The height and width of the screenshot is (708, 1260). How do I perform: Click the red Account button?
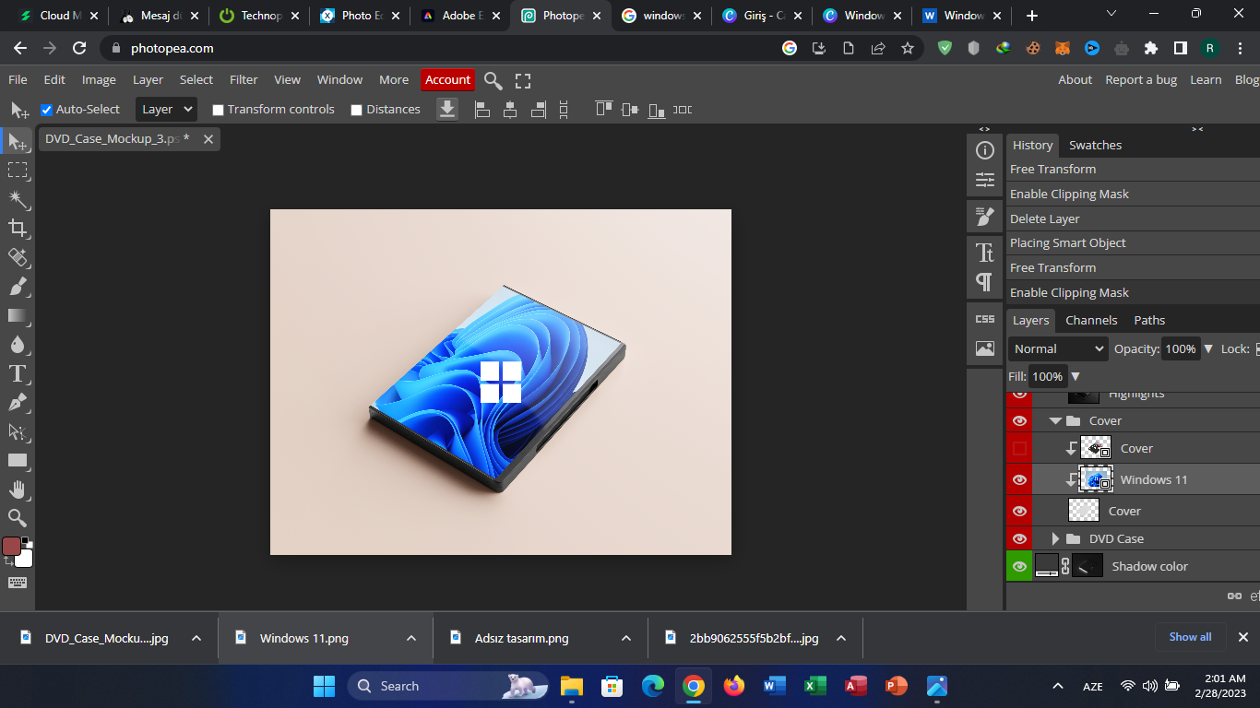coord(447,80)
